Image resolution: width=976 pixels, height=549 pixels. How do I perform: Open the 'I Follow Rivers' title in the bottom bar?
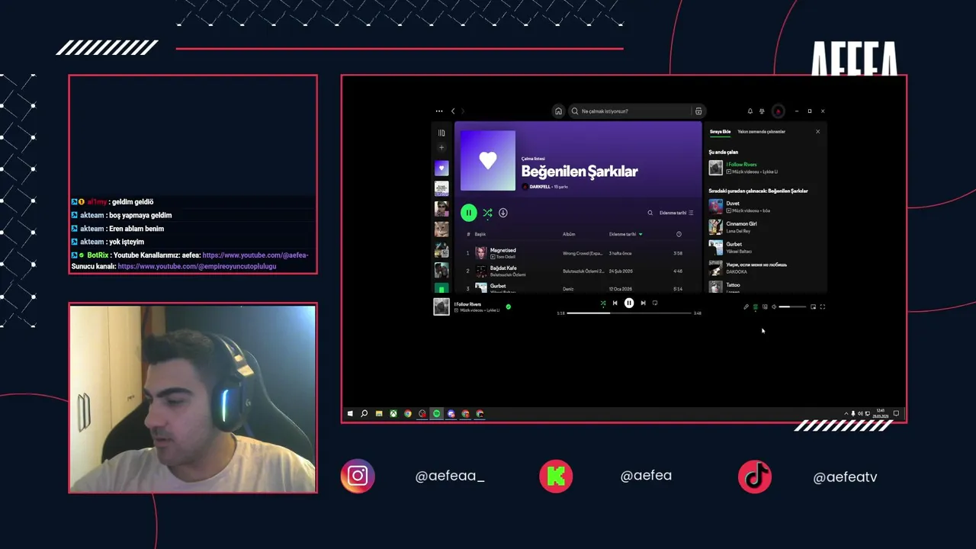pos(468,304)
